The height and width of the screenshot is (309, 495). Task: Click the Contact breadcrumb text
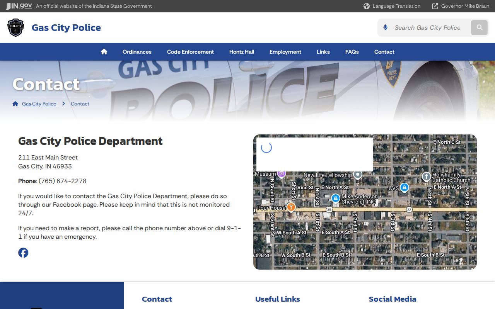[80, 104]
